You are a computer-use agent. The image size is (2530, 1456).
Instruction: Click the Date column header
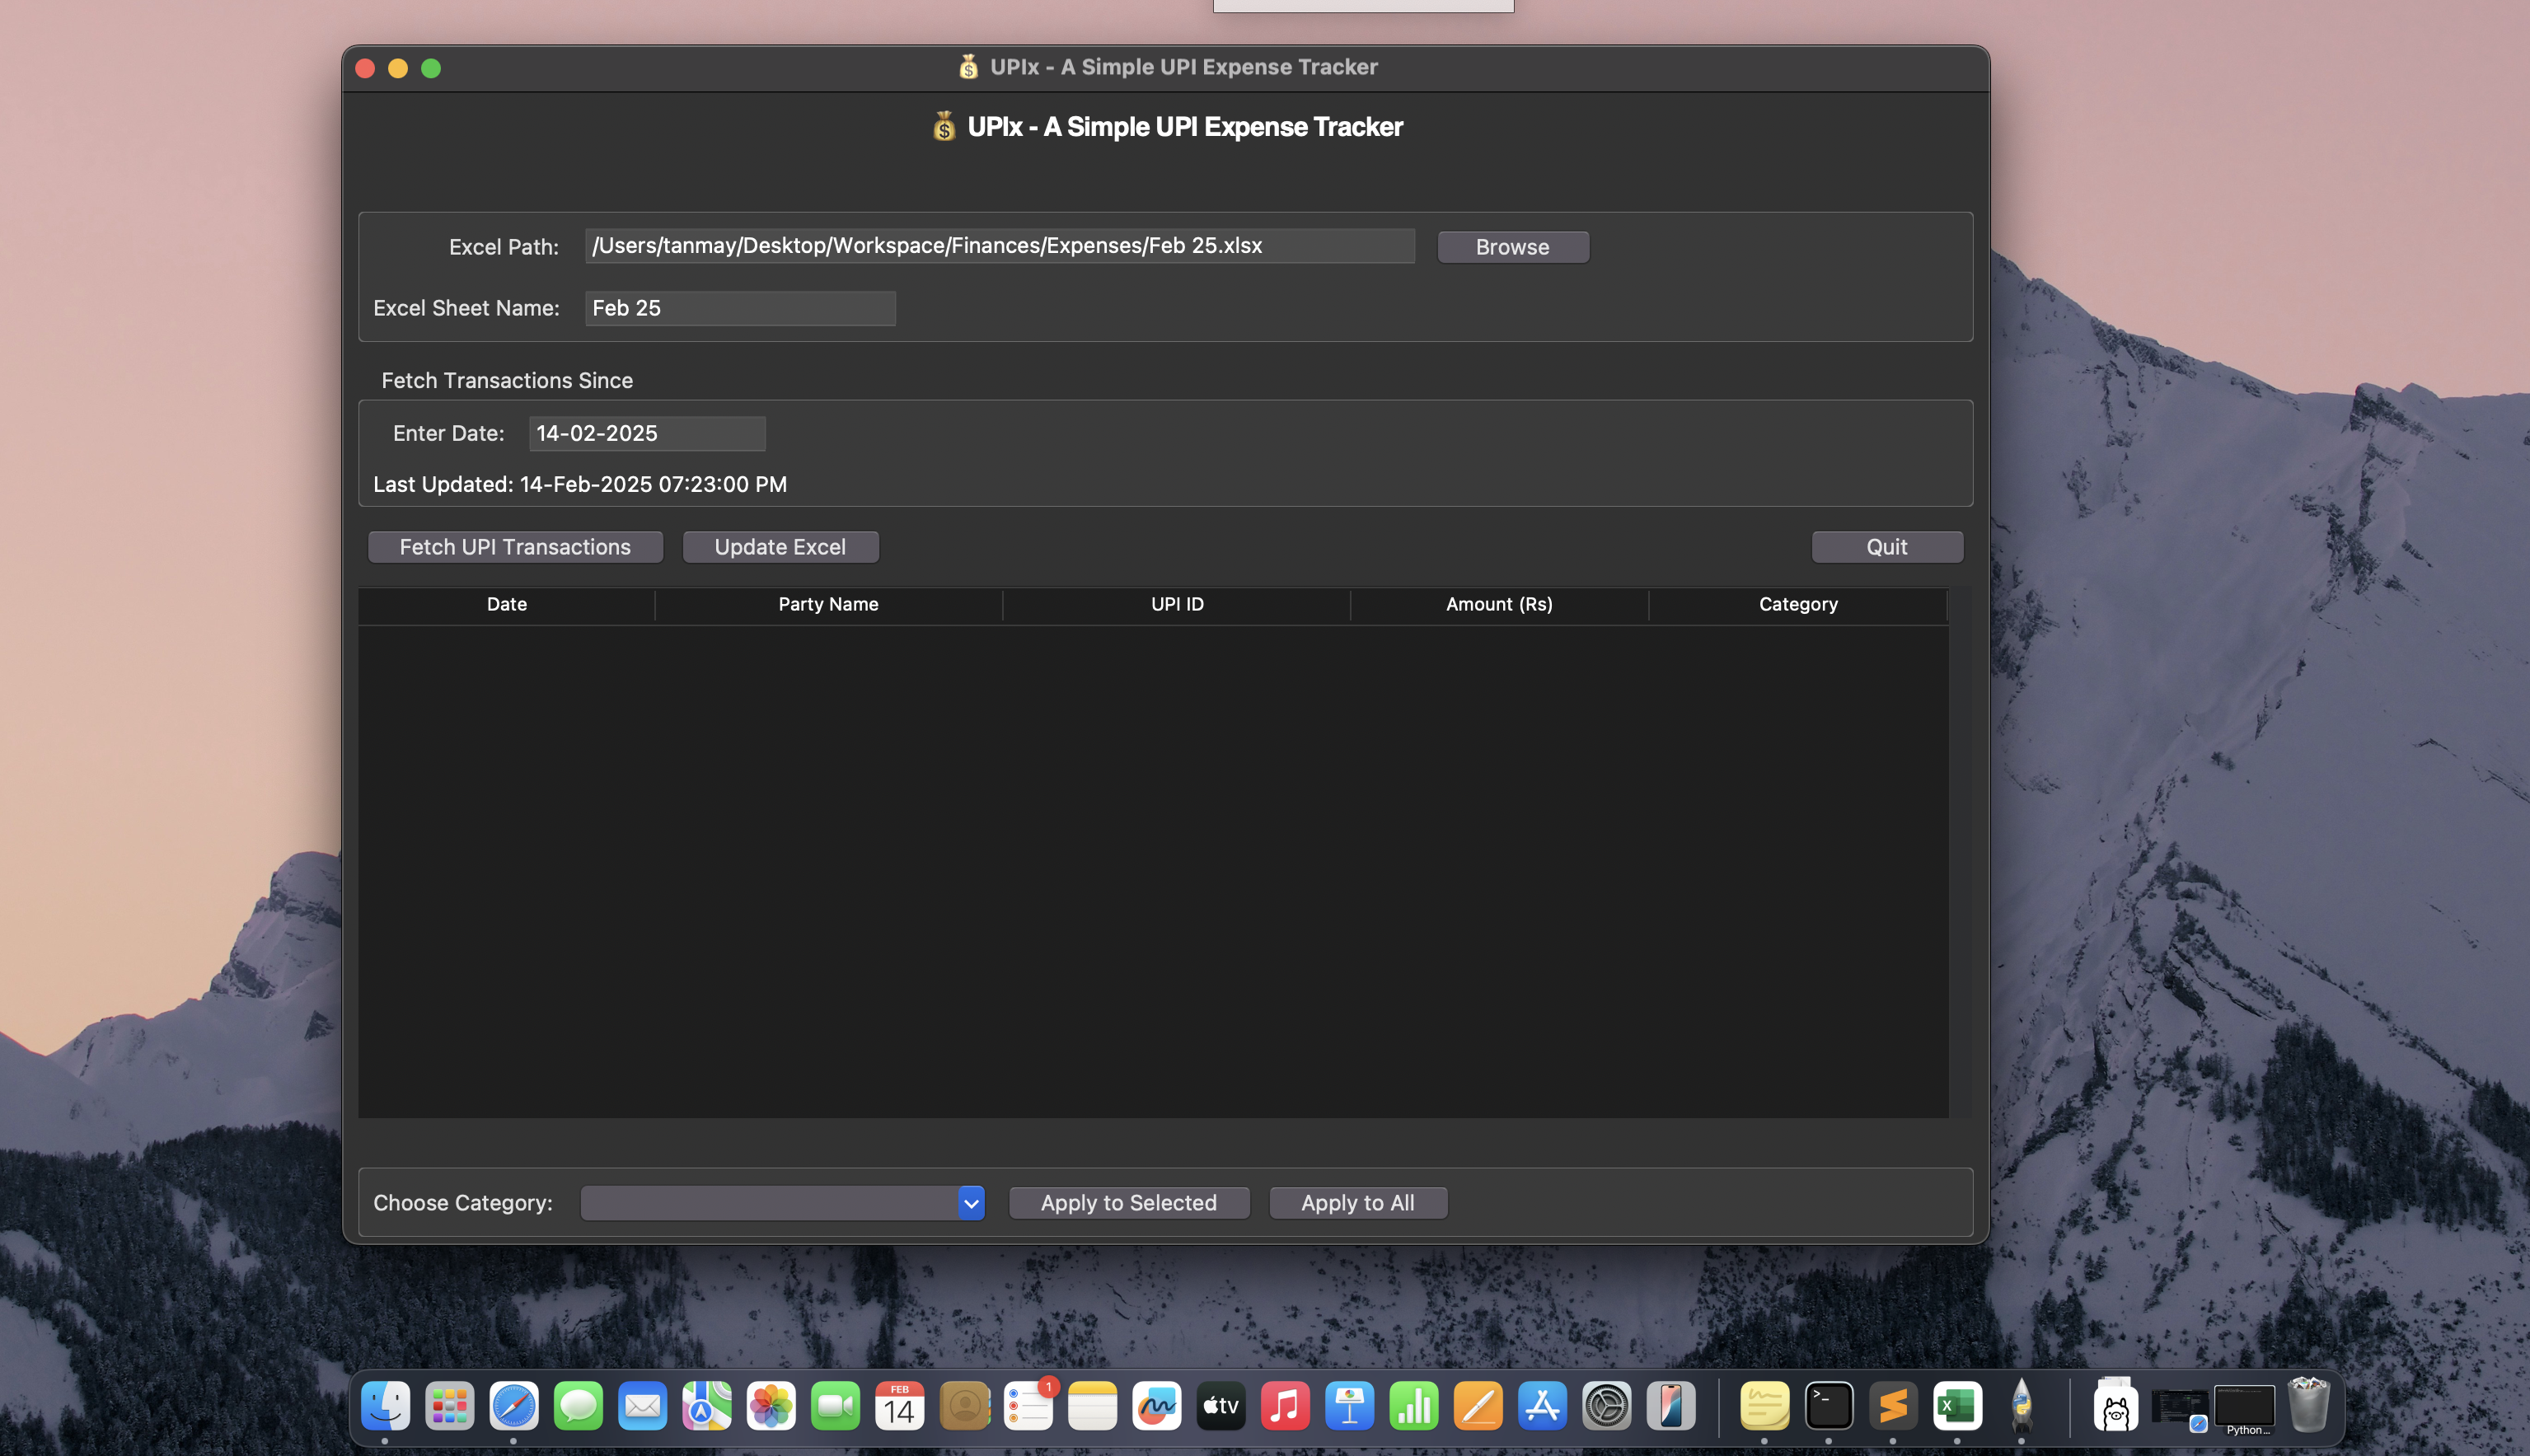pyautogui.click(x=507, y=605)
